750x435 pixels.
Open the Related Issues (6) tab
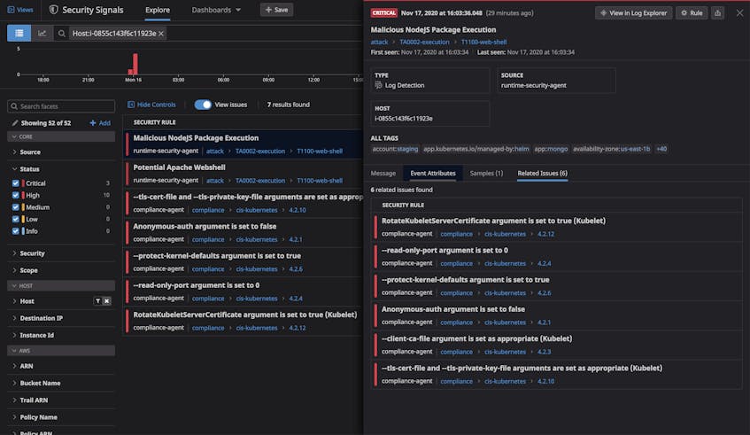click(543, 174)
